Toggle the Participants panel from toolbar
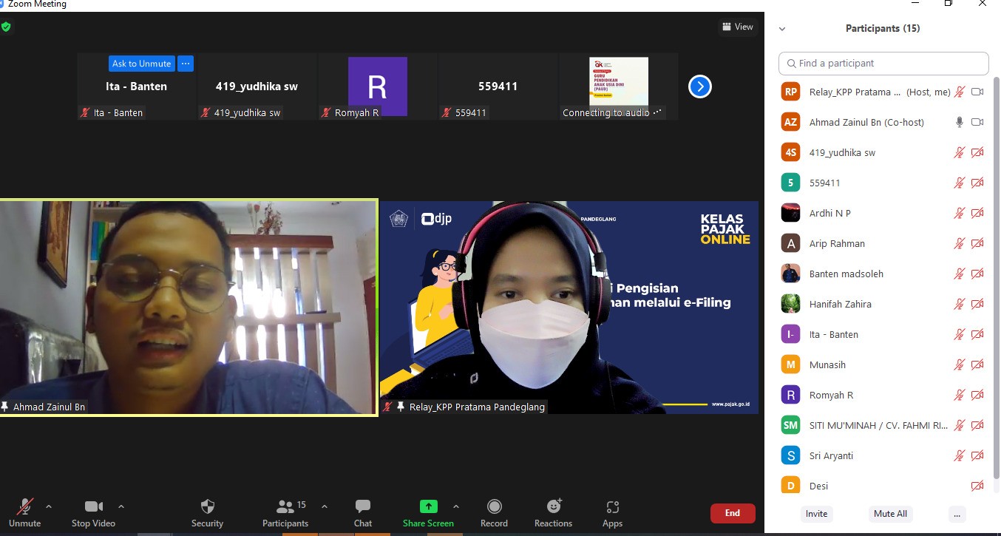This screenshot has width=1001, height=536. 285,506
